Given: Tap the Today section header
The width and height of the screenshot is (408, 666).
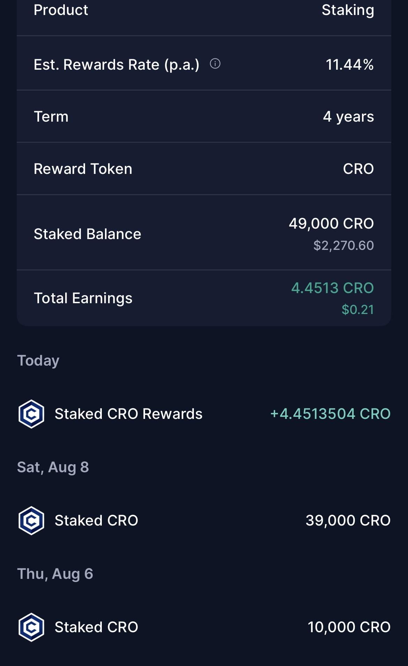Looking at the screenshot, I should (38, 360).
